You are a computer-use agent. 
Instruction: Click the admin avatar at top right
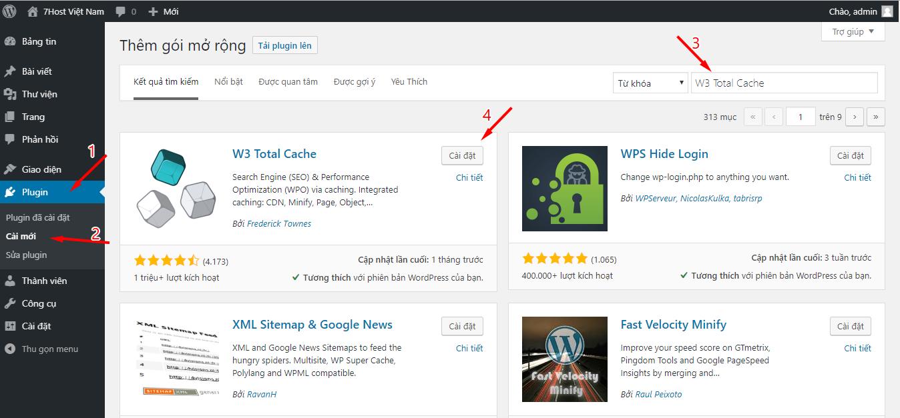[x=887, y=11]
